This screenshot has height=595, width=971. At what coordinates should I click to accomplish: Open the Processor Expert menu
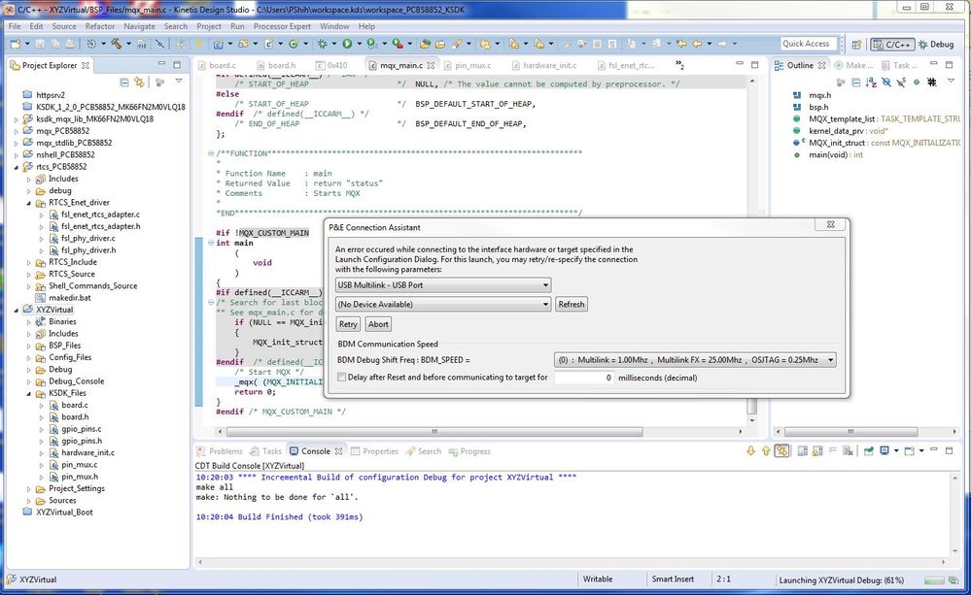282,26
